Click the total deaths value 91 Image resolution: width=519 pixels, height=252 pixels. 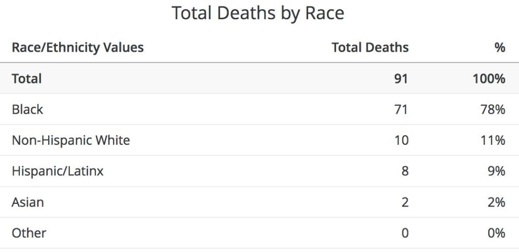point(401,78)
